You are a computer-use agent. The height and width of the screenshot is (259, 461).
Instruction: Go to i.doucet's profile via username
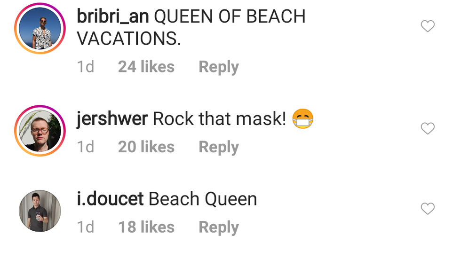pos(110,199)
